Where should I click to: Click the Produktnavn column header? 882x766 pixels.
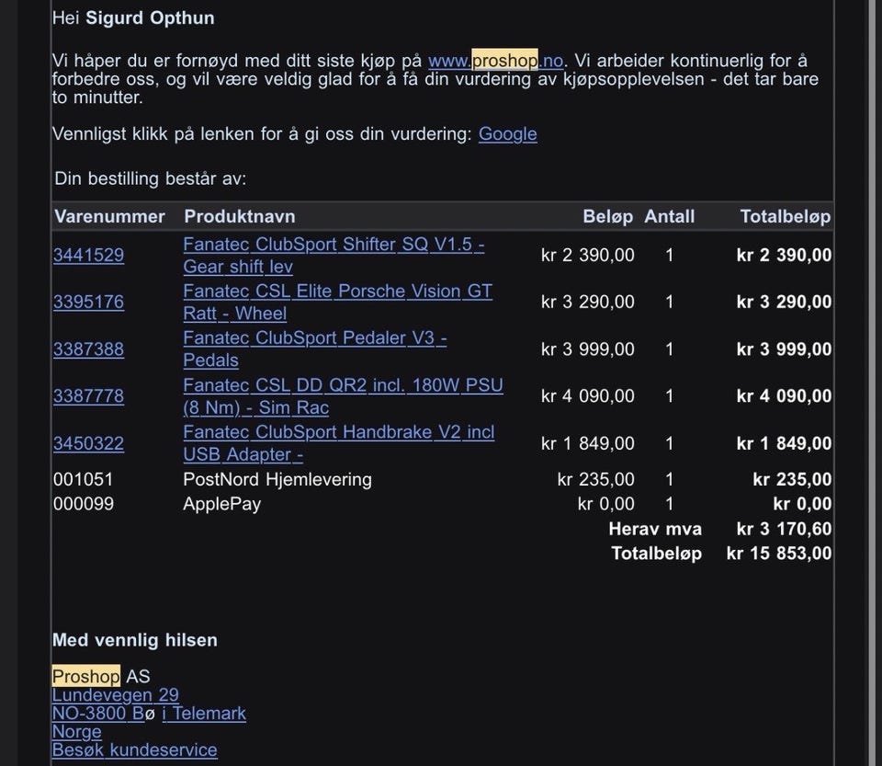240,217
